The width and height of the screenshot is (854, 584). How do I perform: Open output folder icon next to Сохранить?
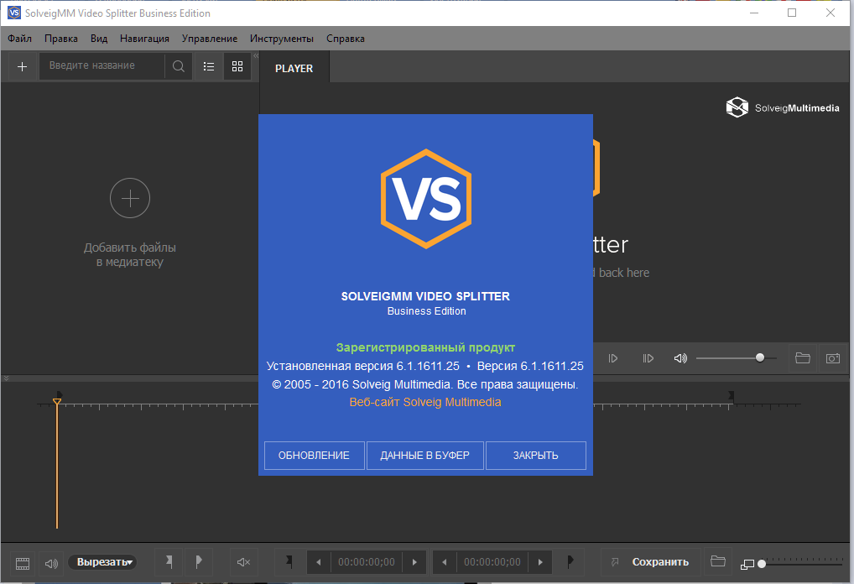pyautogui.click(x=716, y=561)
